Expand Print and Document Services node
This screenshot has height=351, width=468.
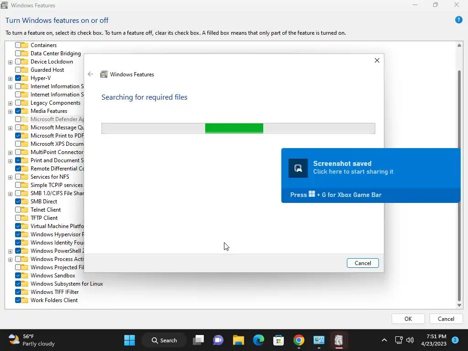pyautogui.click(x=10, y=161)
